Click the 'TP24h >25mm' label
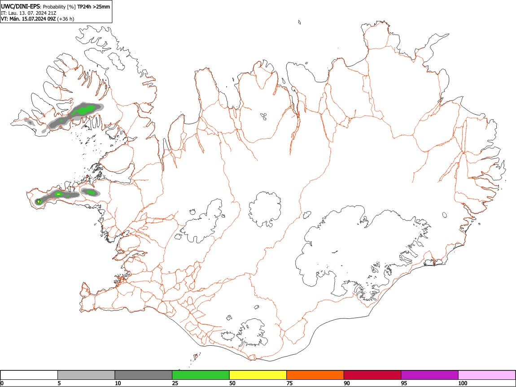Viewport: 516px width, 387px height. click(x=93, y=7)
